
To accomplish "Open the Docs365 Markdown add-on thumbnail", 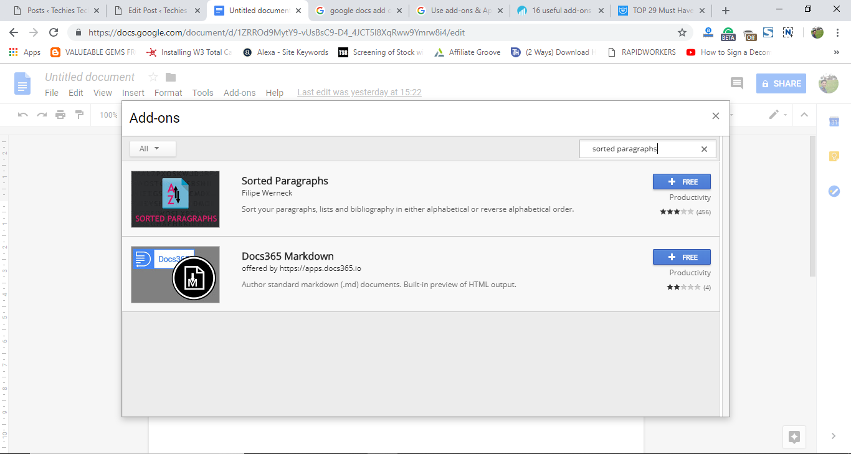I will click(175, 275).
